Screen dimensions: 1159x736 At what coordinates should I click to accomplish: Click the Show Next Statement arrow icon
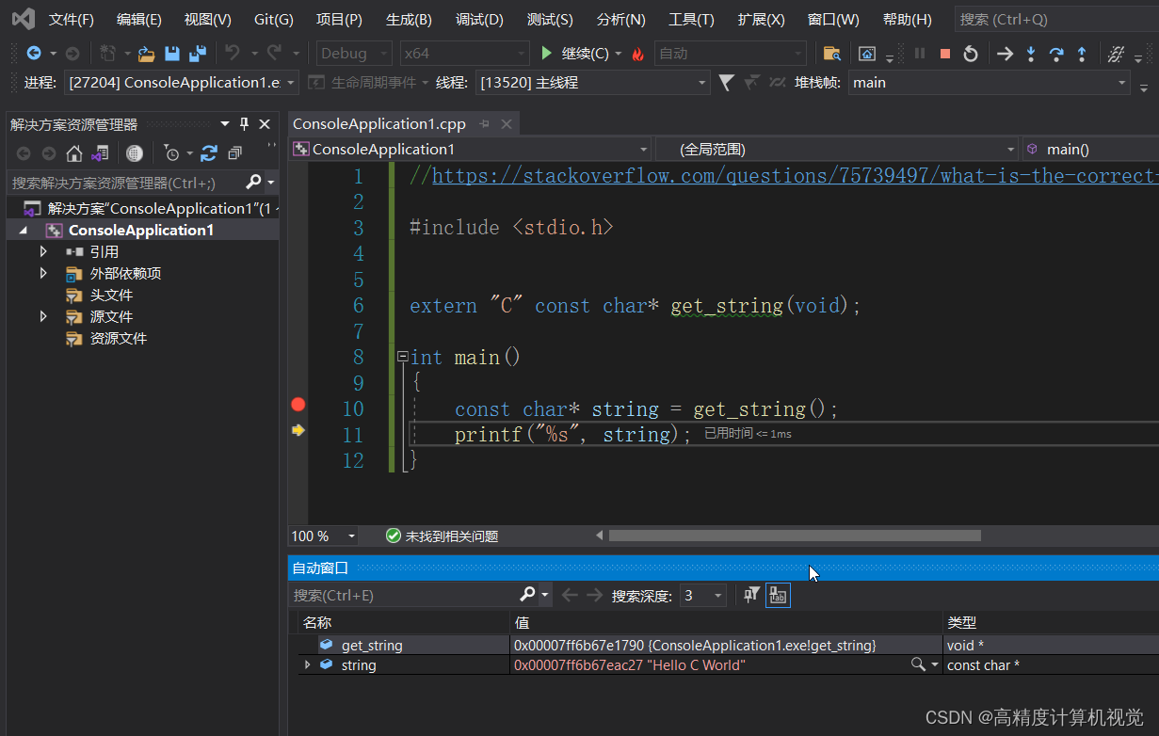1005,54
